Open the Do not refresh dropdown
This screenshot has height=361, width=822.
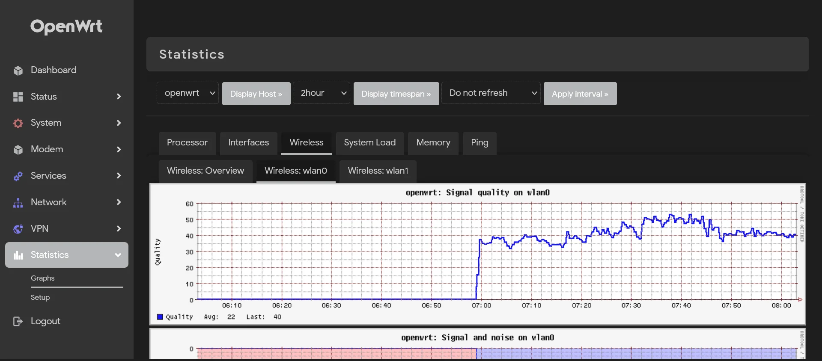click(491, 93)
